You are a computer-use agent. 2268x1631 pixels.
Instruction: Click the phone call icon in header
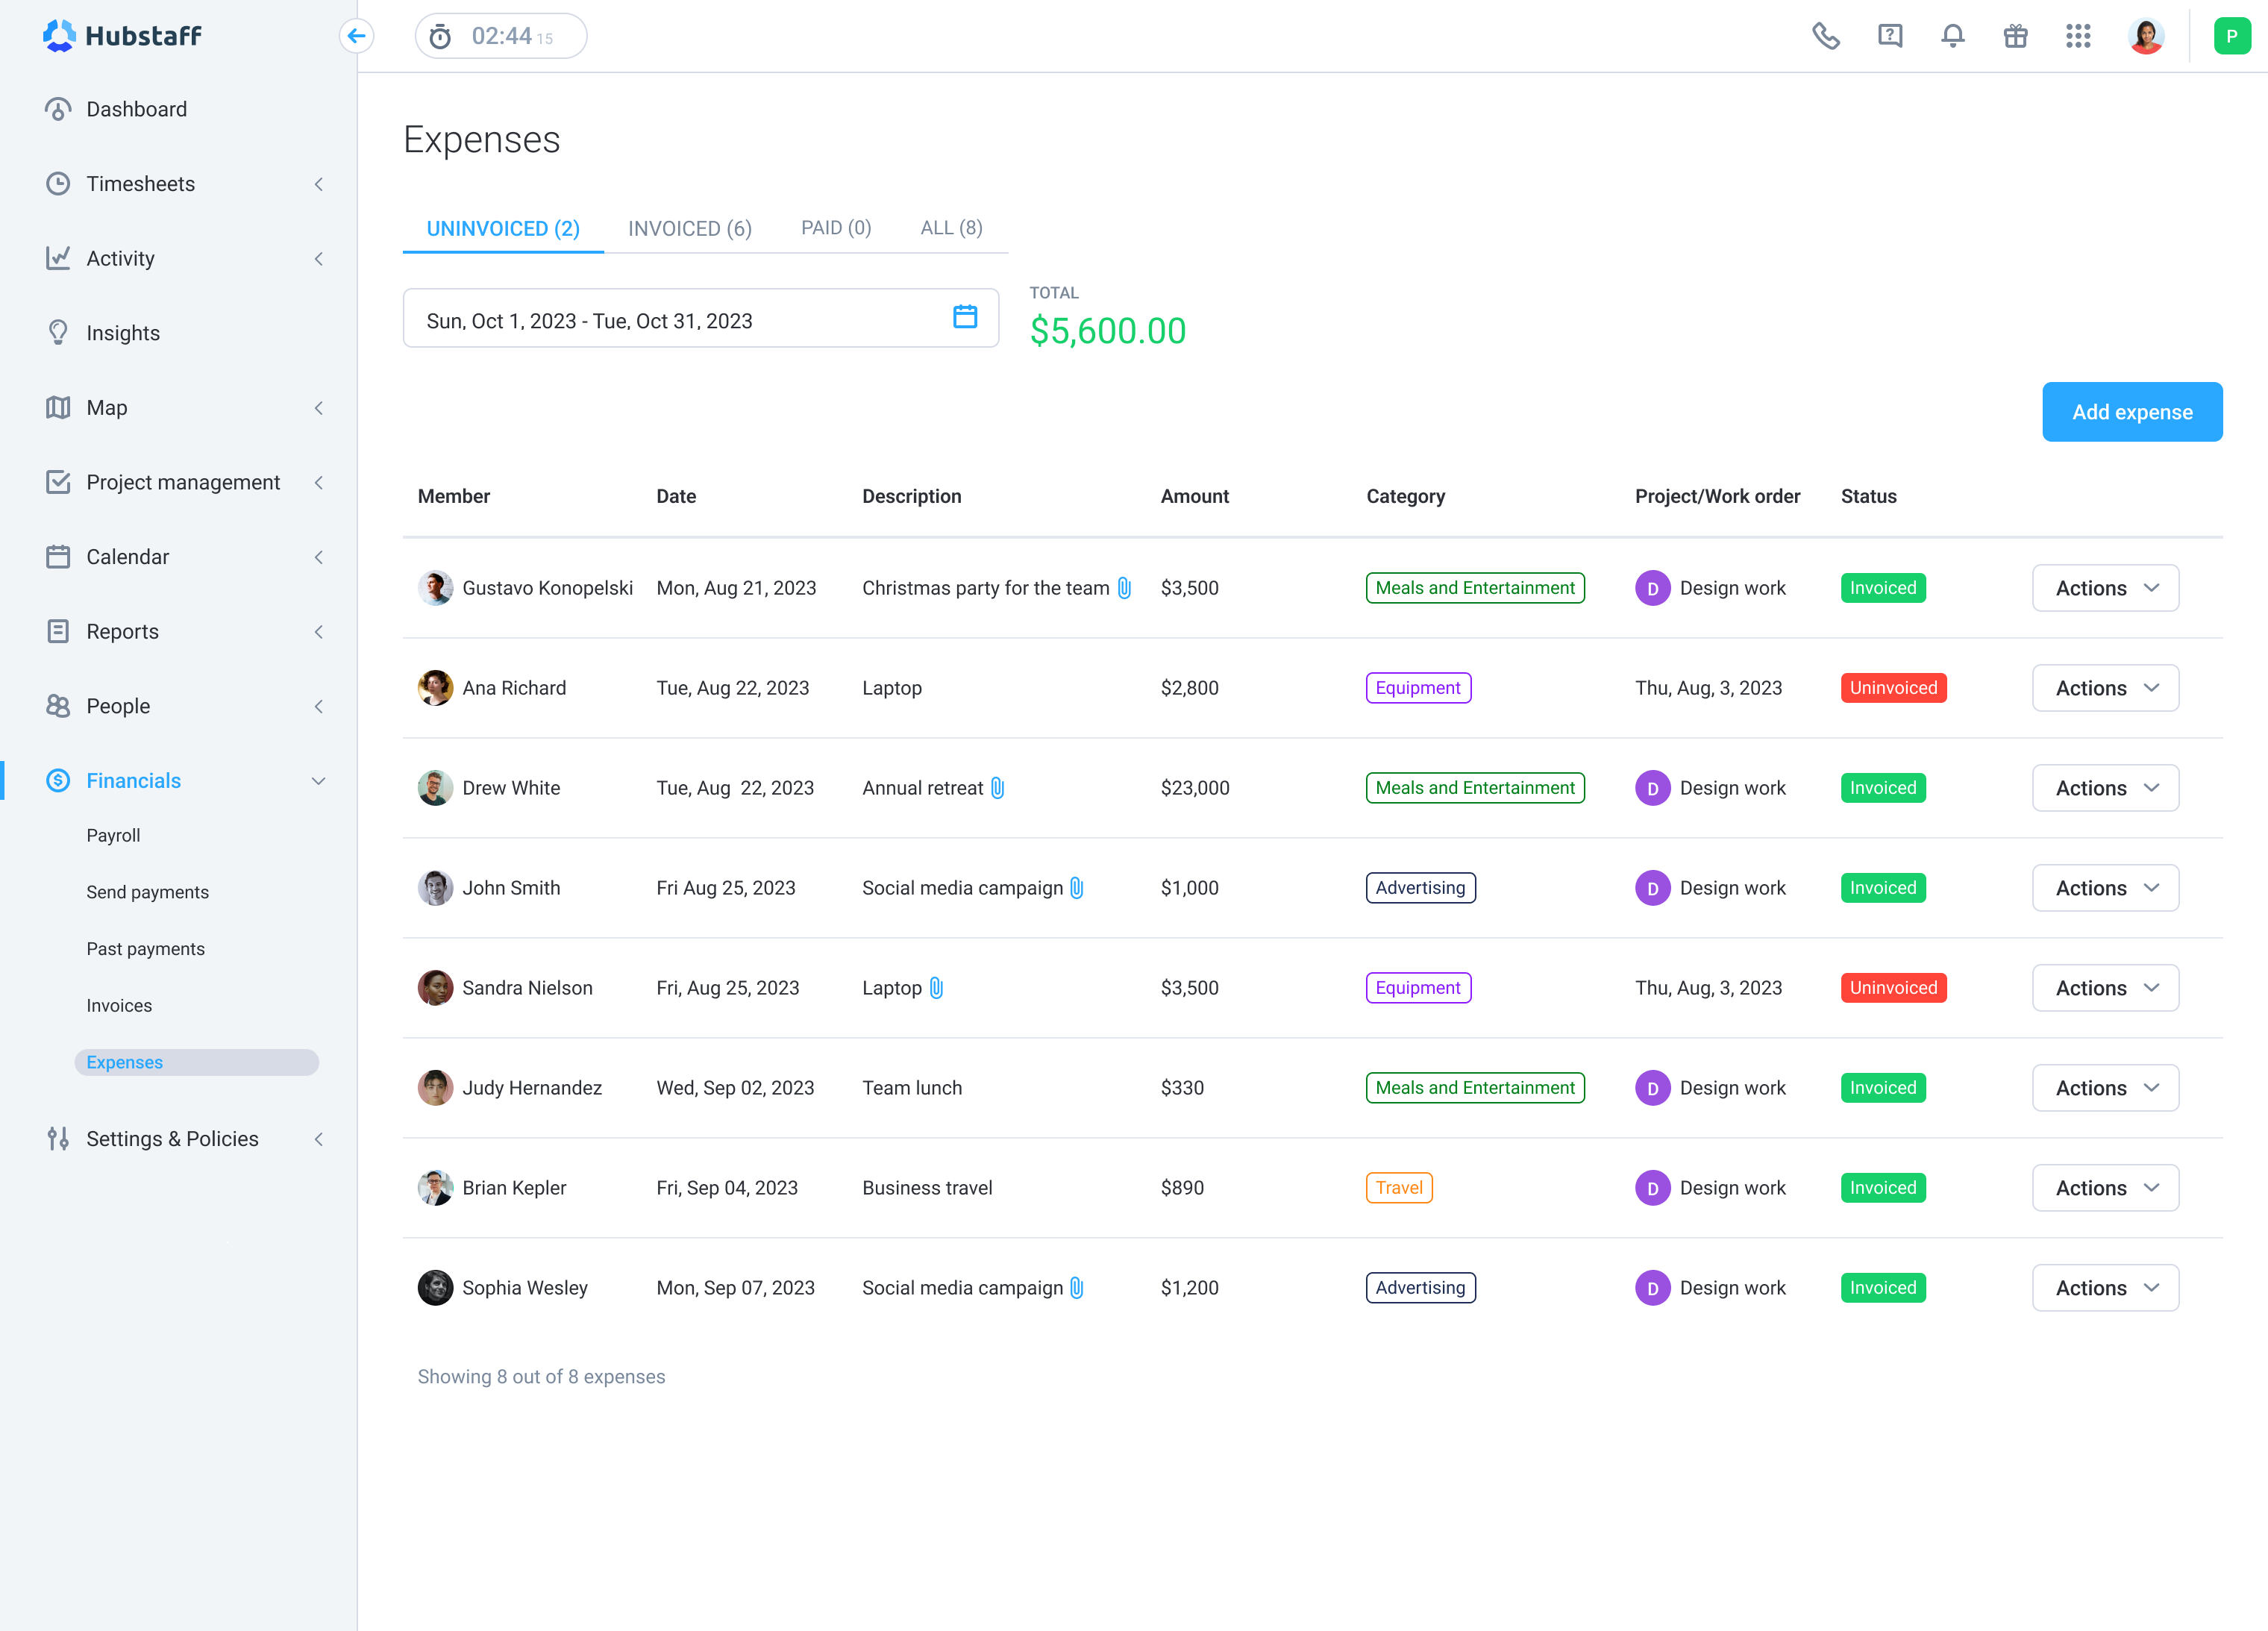[x=1825, y=36]
